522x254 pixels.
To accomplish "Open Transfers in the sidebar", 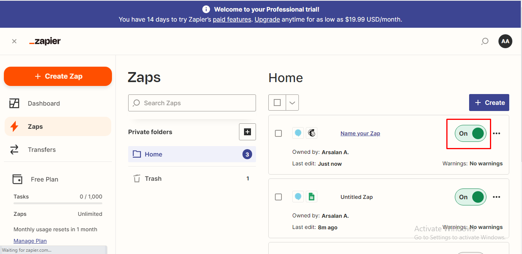I will click(x=58, y=150).
